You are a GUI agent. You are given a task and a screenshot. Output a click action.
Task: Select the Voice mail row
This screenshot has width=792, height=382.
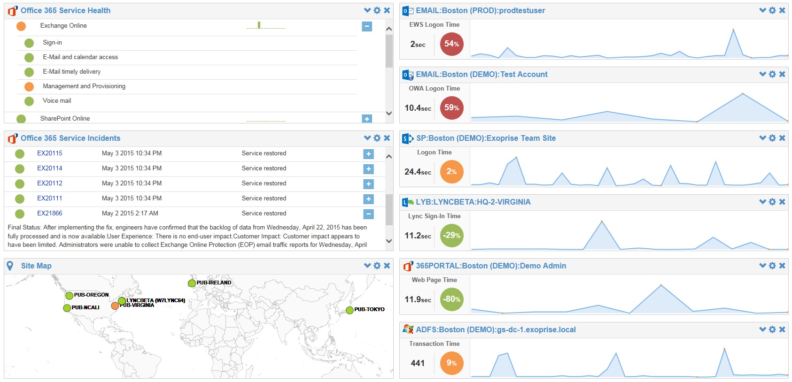click(x=187, y=101)
